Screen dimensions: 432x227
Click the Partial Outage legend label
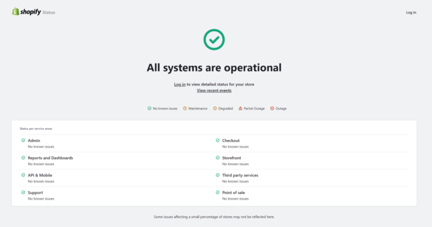[254, 108]
